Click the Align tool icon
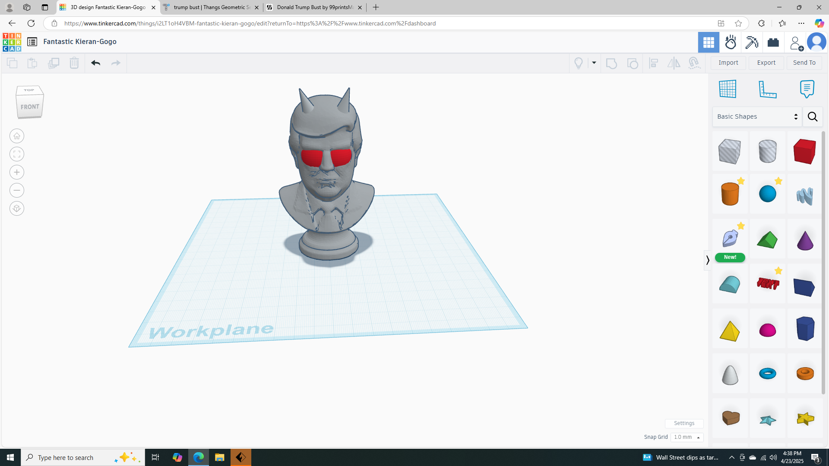The width and height of the screenshot is (829, 466). (654, 63)
